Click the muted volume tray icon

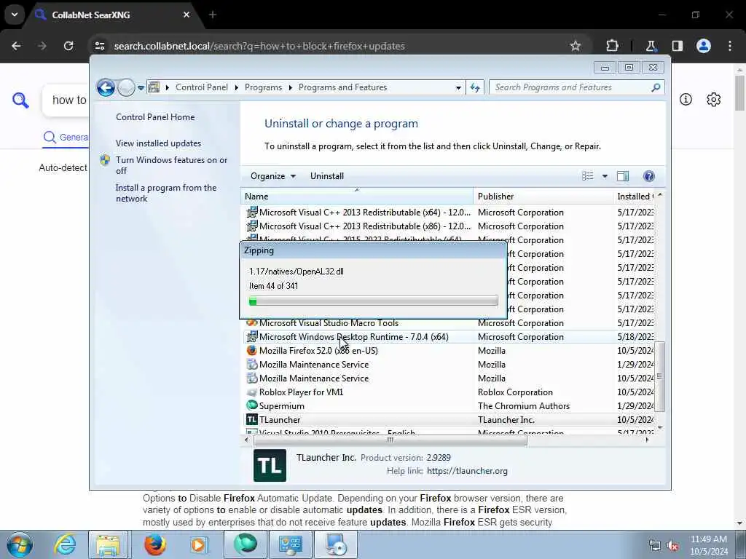[x=672, y=546]
